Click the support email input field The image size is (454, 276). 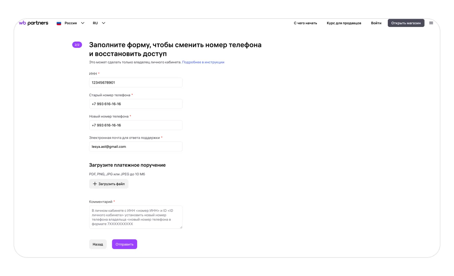click(135, 146)
